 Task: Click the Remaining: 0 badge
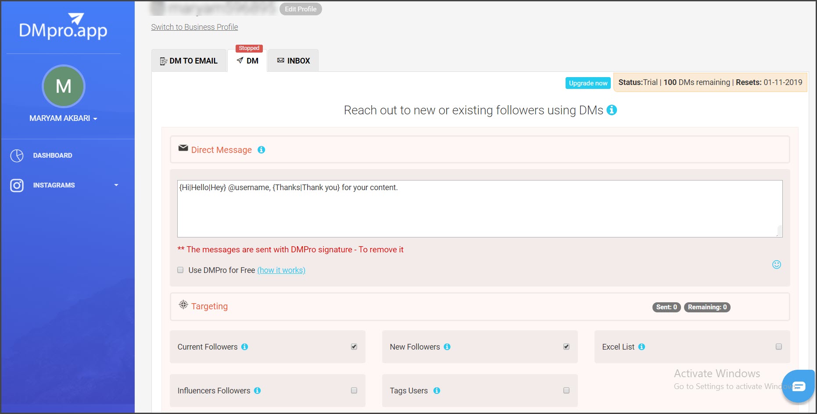707,307
